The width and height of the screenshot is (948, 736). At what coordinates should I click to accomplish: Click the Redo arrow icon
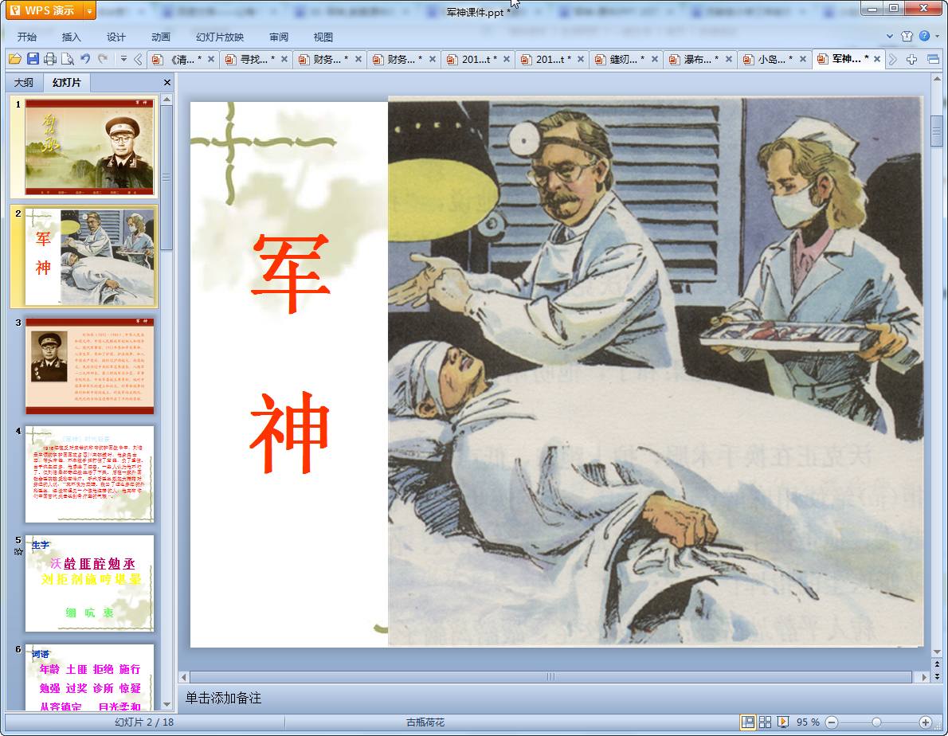[103, 59]
